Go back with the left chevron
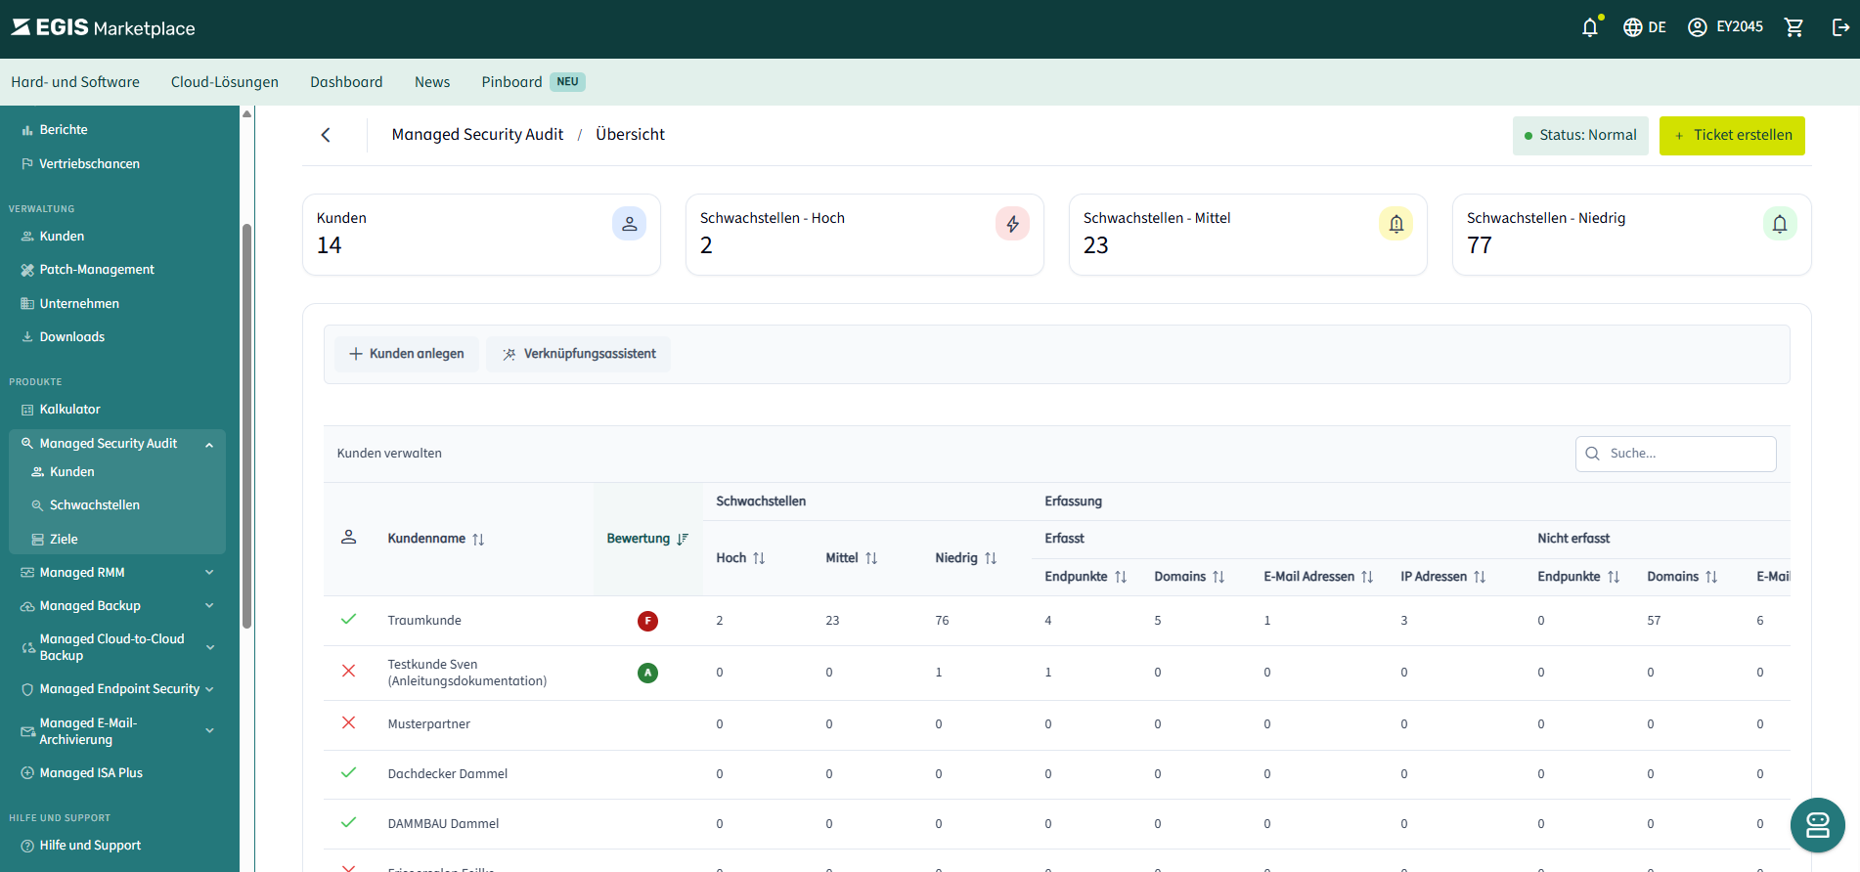This screenshot has height=872, width=1860. (326, 135)
